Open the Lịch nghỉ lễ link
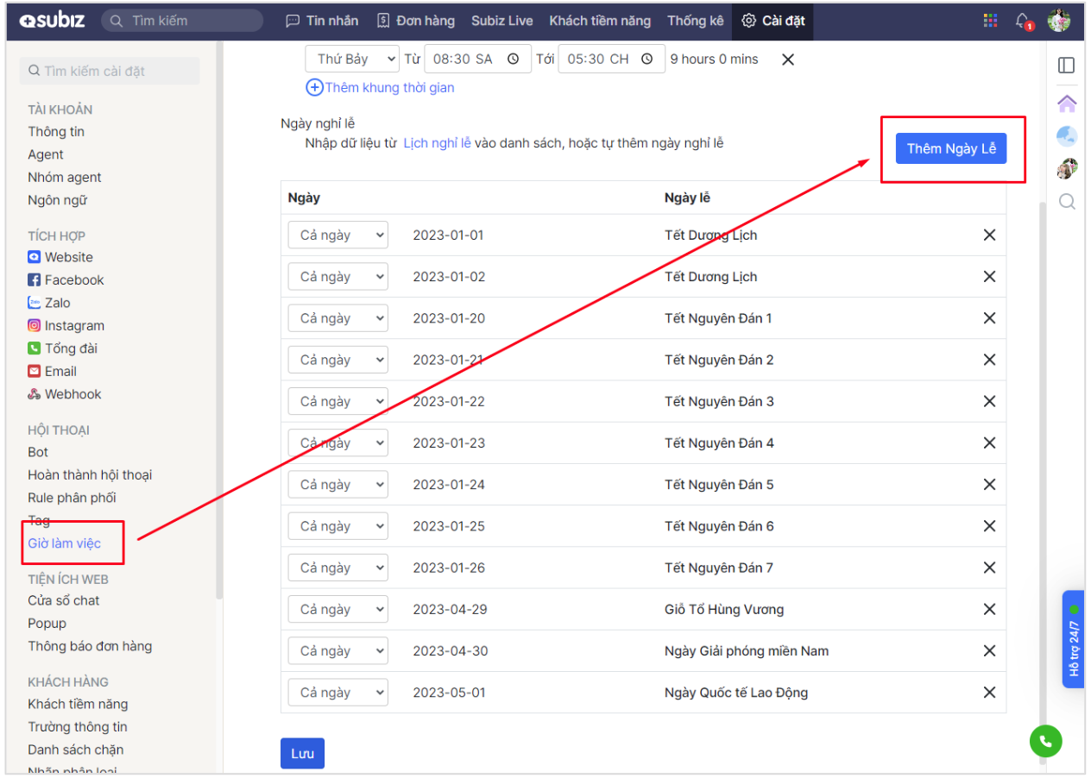 (437, 143)
